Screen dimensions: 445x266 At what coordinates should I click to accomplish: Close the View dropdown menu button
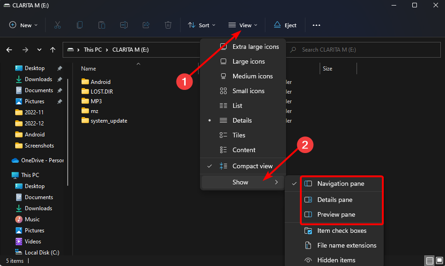point(243,25)
